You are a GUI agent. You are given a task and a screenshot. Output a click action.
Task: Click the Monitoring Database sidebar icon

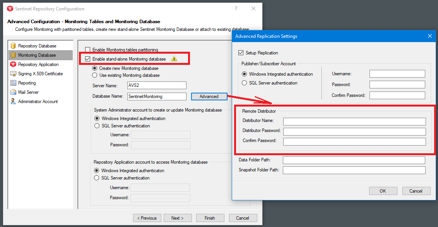click(x=13, y=55)
